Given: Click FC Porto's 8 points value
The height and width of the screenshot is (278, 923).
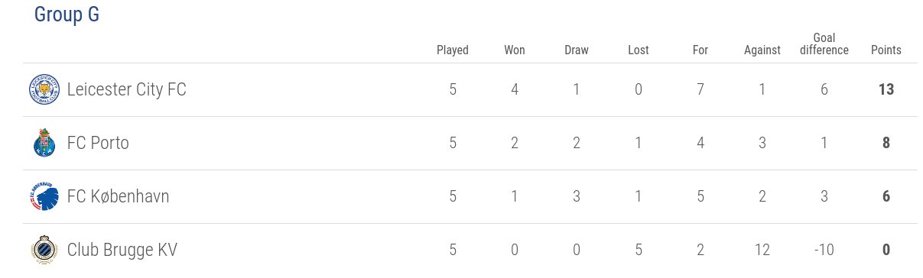Looking at the screenshot, I should tap(886, 144).
